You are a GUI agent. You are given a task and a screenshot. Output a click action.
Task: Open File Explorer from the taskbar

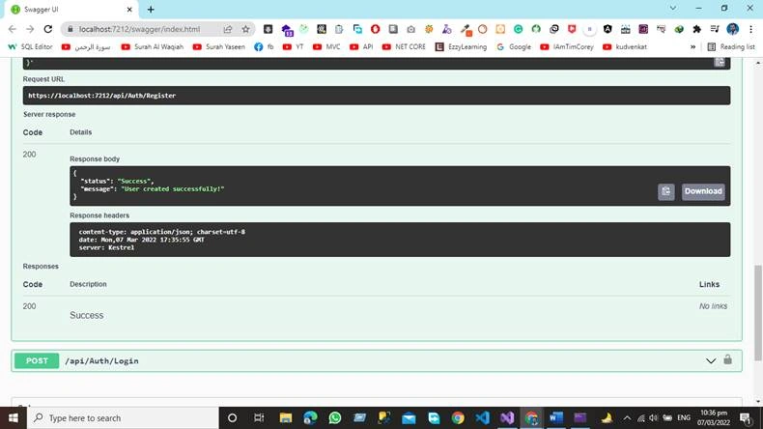click(x=286, y=417)
